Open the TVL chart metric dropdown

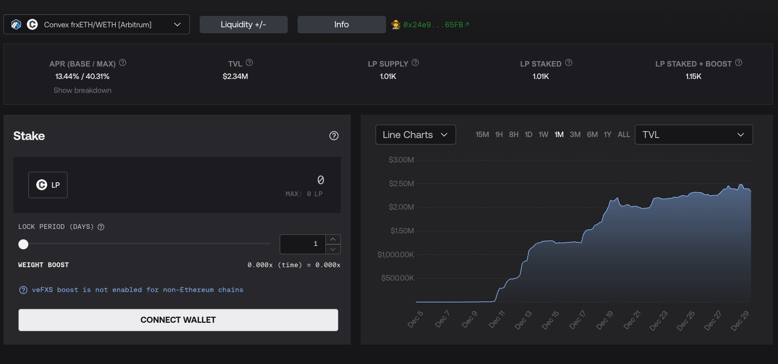pos(694,135)
